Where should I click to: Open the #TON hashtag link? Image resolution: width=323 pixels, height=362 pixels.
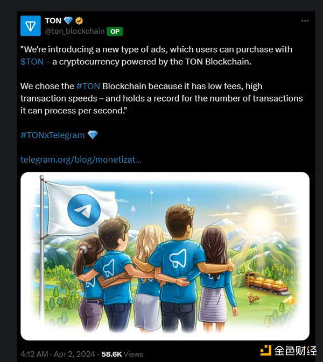[88, 86]
